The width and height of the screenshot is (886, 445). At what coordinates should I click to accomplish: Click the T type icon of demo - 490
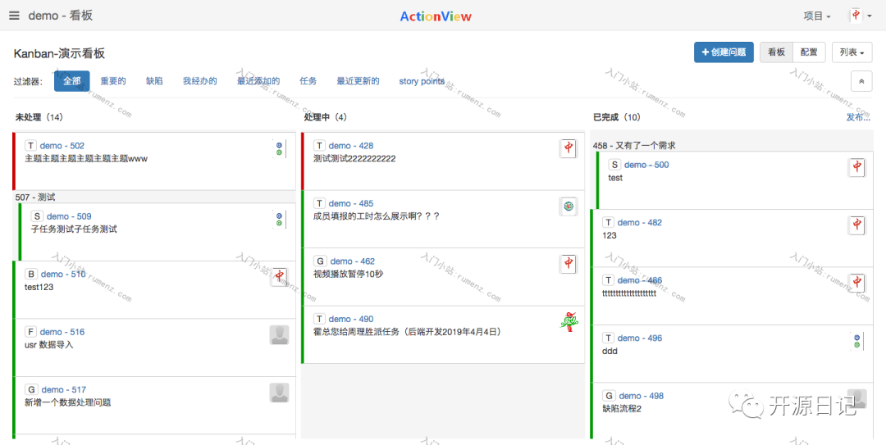click(x=319, y=319)
